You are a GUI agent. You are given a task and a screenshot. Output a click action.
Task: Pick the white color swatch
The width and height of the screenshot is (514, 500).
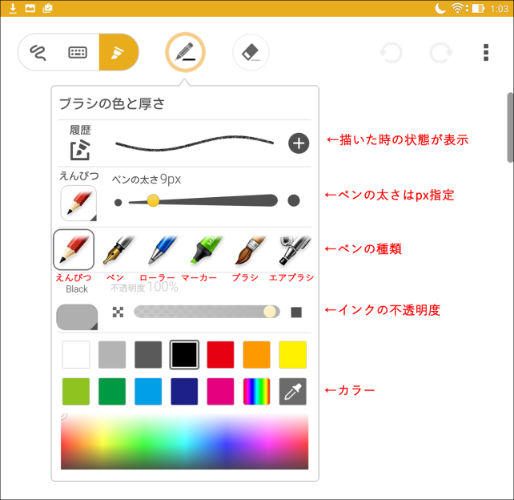(76, 354)
